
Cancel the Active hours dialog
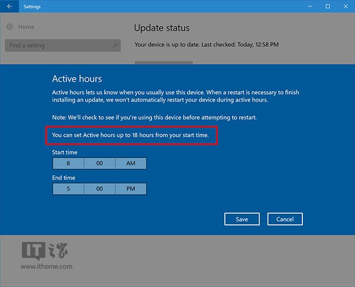[x=285, y=219]
